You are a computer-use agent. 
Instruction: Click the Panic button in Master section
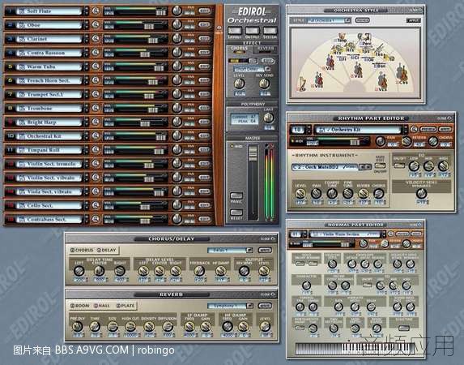tap(236, 195)
